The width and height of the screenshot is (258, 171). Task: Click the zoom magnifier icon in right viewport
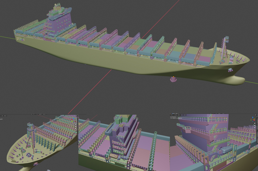point(255,123)
